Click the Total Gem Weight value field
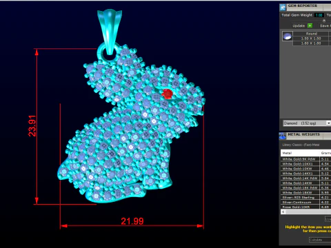Screen dimensions: 331x248 point(319,15)
